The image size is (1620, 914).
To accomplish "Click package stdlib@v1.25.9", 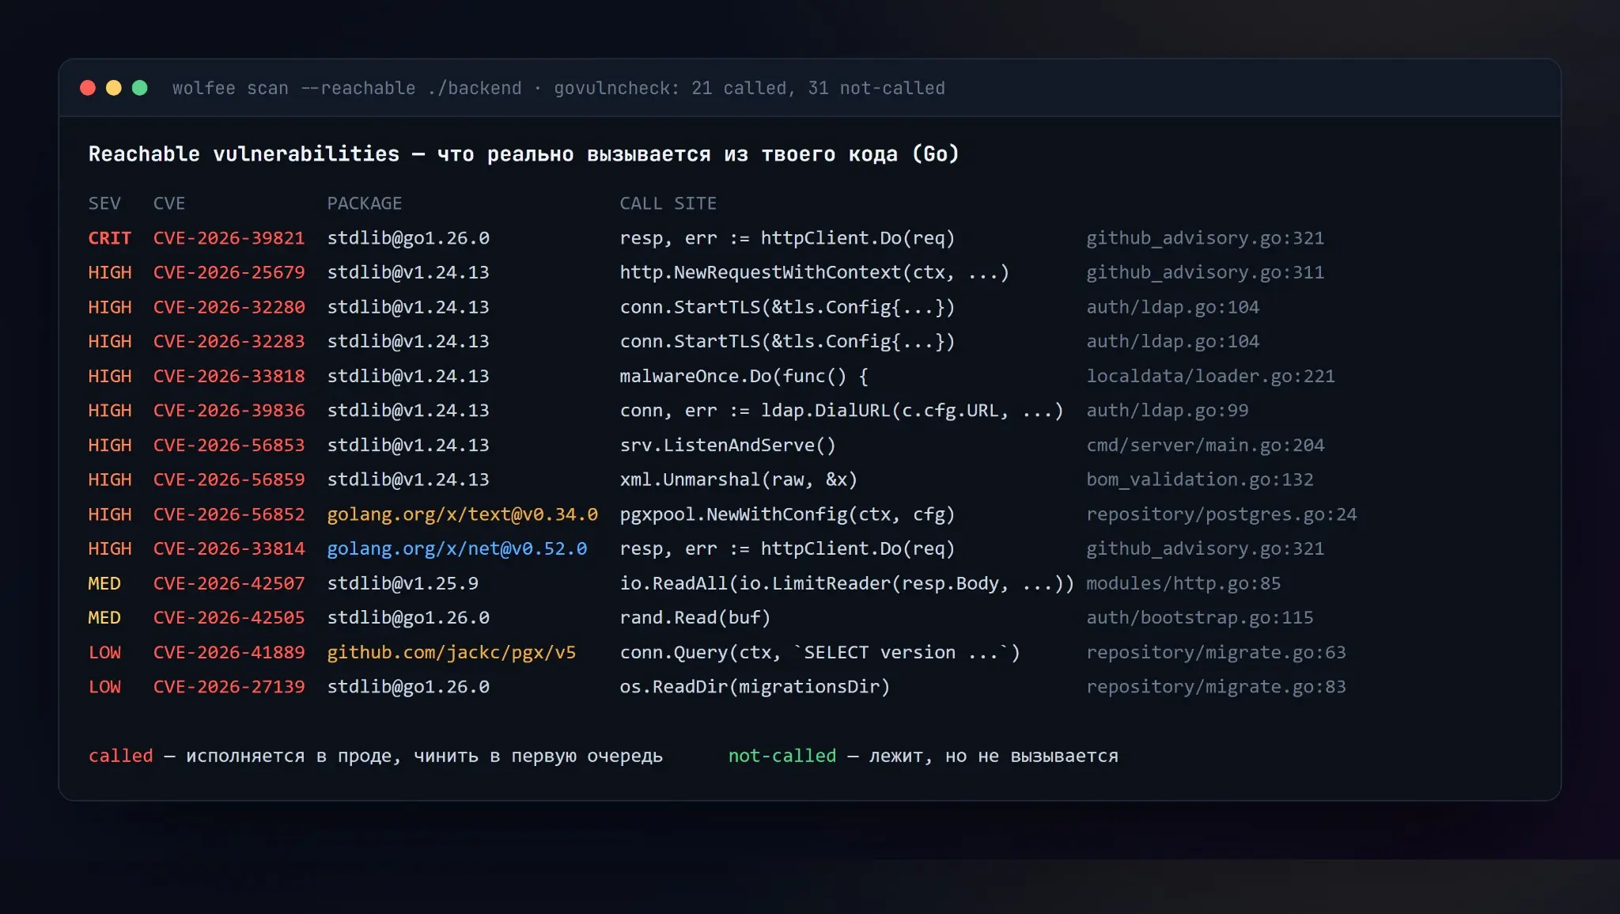I will click(403, 583).
